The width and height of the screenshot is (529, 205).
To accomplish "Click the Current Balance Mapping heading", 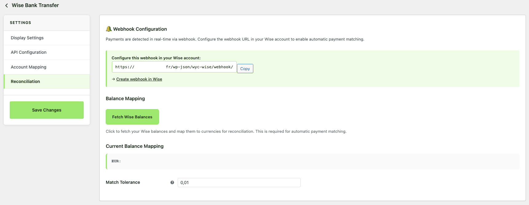I will tap(135, 146).
